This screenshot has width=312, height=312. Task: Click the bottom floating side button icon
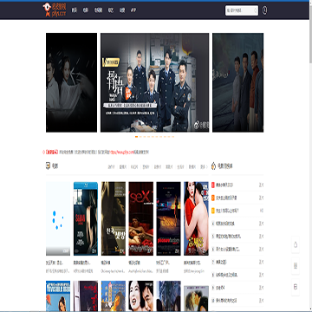click(x=296, y=287)
